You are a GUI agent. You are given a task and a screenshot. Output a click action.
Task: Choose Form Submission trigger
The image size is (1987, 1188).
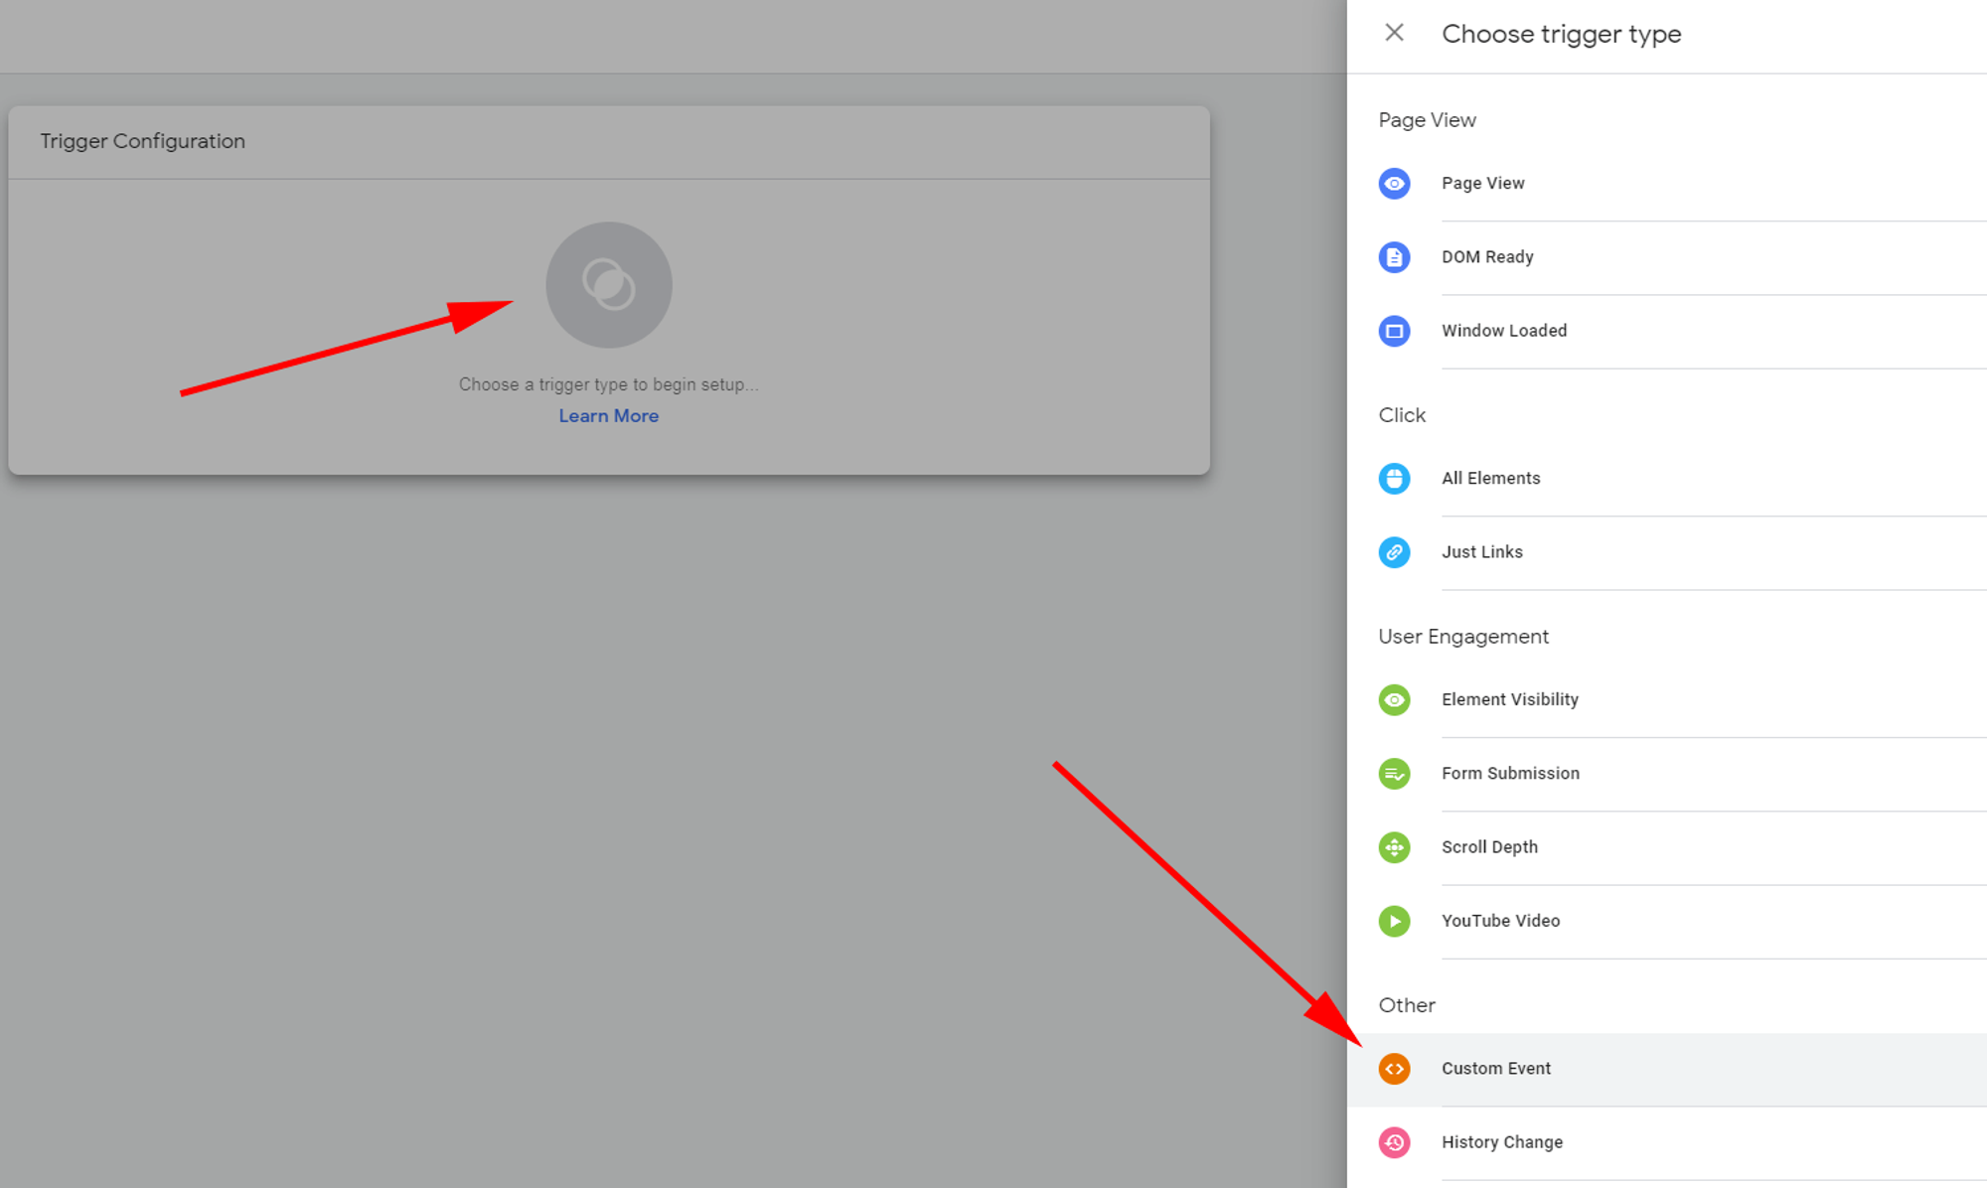(x=1667, y=774)
